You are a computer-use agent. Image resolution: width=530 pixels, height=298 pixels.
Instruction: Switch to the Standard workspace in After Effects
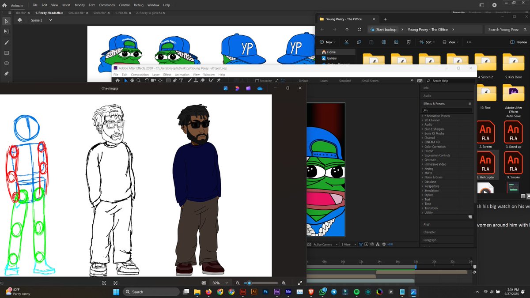point(345,81)
